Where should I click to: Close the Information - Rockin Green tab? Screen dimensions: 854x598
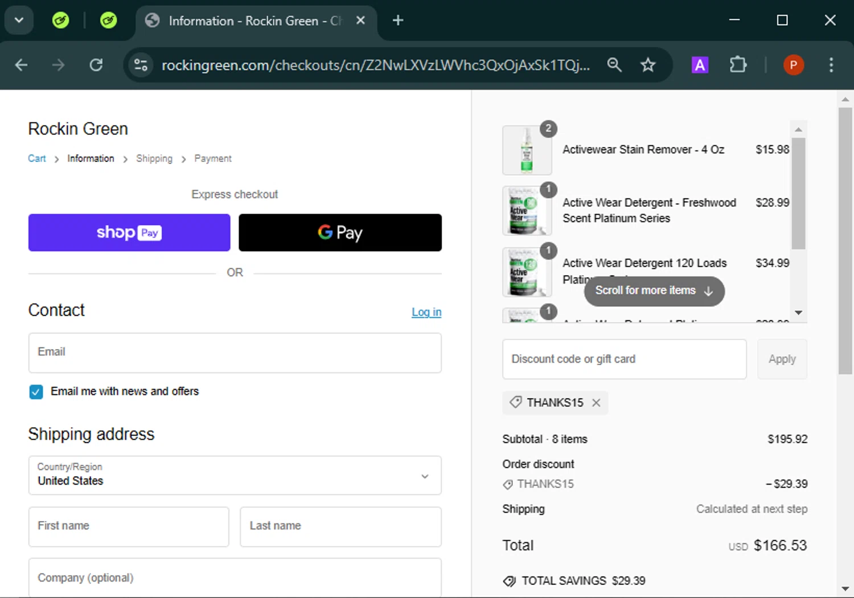click(x=360, y=21)
